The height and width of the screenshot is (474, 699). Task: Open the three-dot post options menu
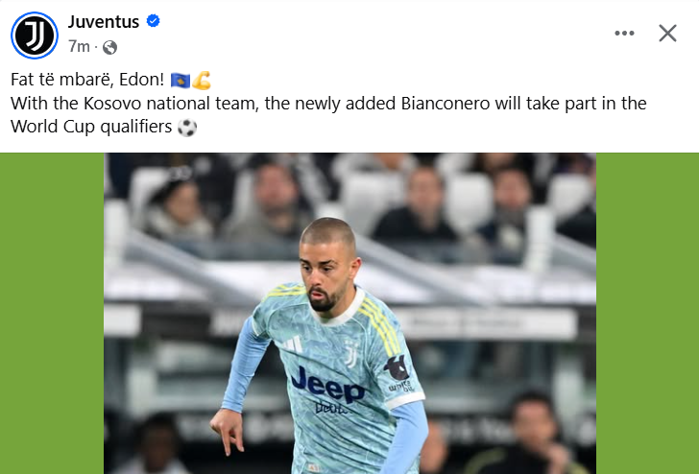click(x=624, y=33)
